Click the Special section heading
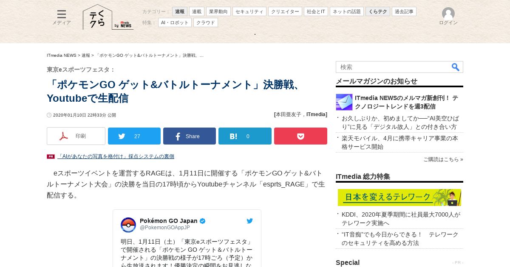The width and height of the screenshot is (510, 267). click(348, 262)
